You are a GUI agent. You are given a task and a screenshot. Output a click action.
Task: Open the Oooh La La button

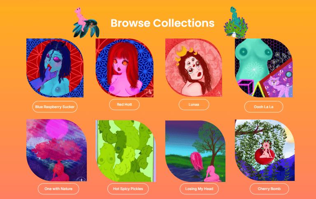pos(264,107)
